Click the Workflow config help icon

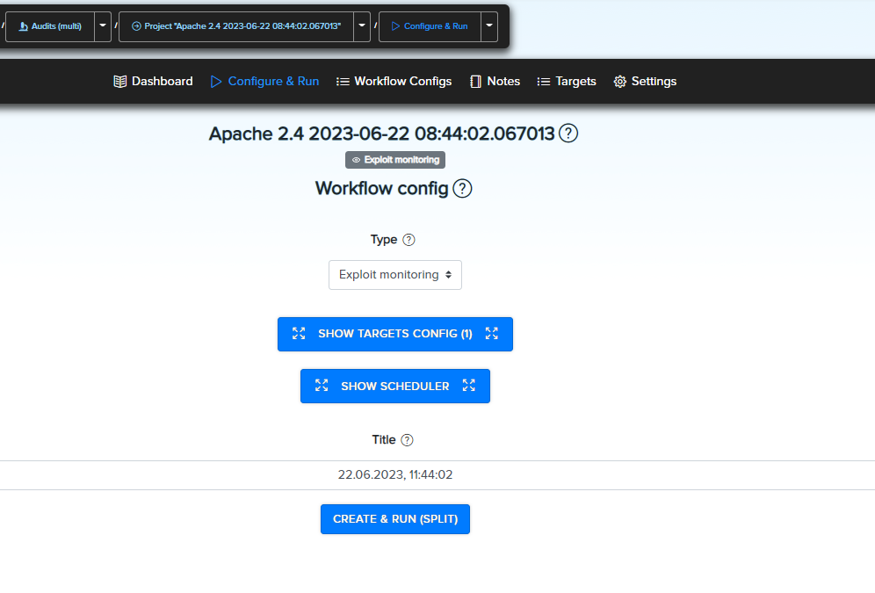[462, 188]
